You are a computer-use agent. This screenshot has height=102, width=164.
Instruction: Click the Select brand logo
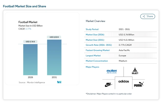[x=135, y=71]
